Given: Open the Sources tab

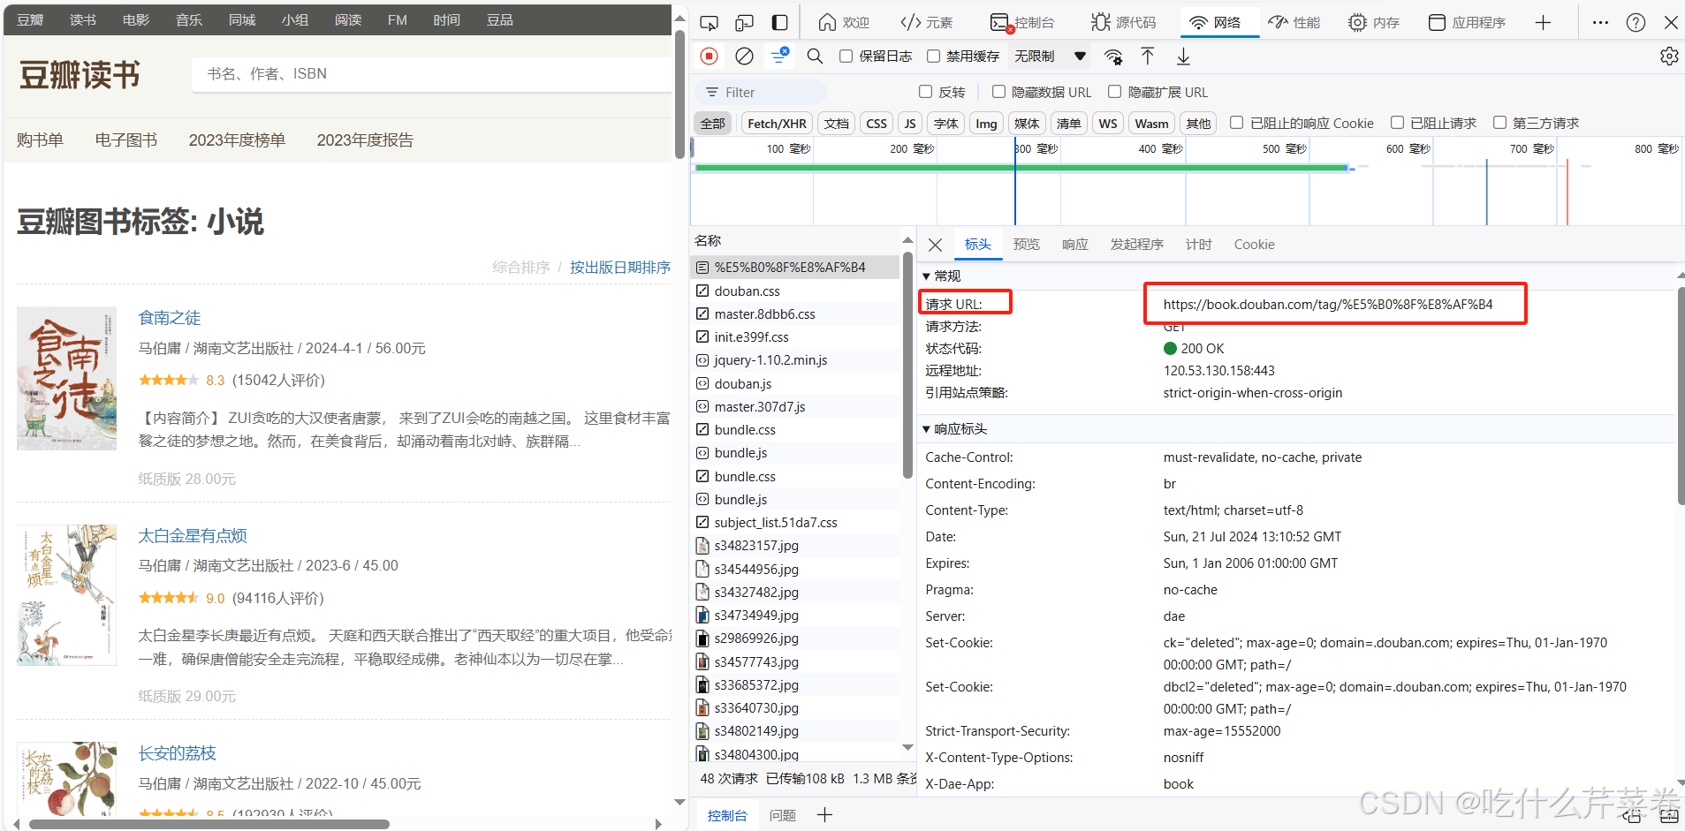Looking at the screenshot, I should pyautogui.click(x=1123, y=22).
